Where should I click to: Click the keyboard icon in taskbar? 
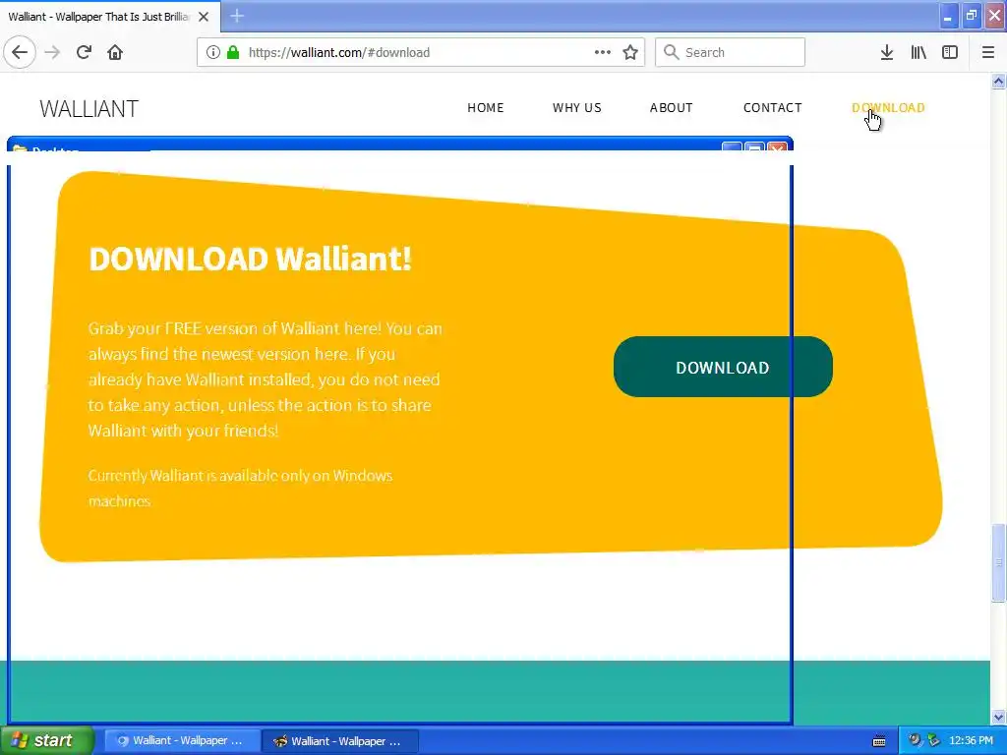pos(879,741)
